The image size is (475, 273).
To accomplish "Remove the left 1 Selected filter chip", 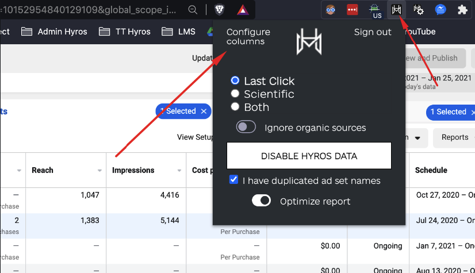I will pyautogui.click(x=204, y=111).
